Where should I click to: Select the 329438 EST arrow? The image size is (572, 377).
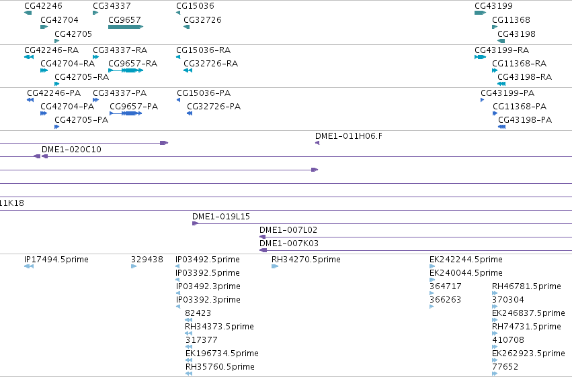point(134,266)
